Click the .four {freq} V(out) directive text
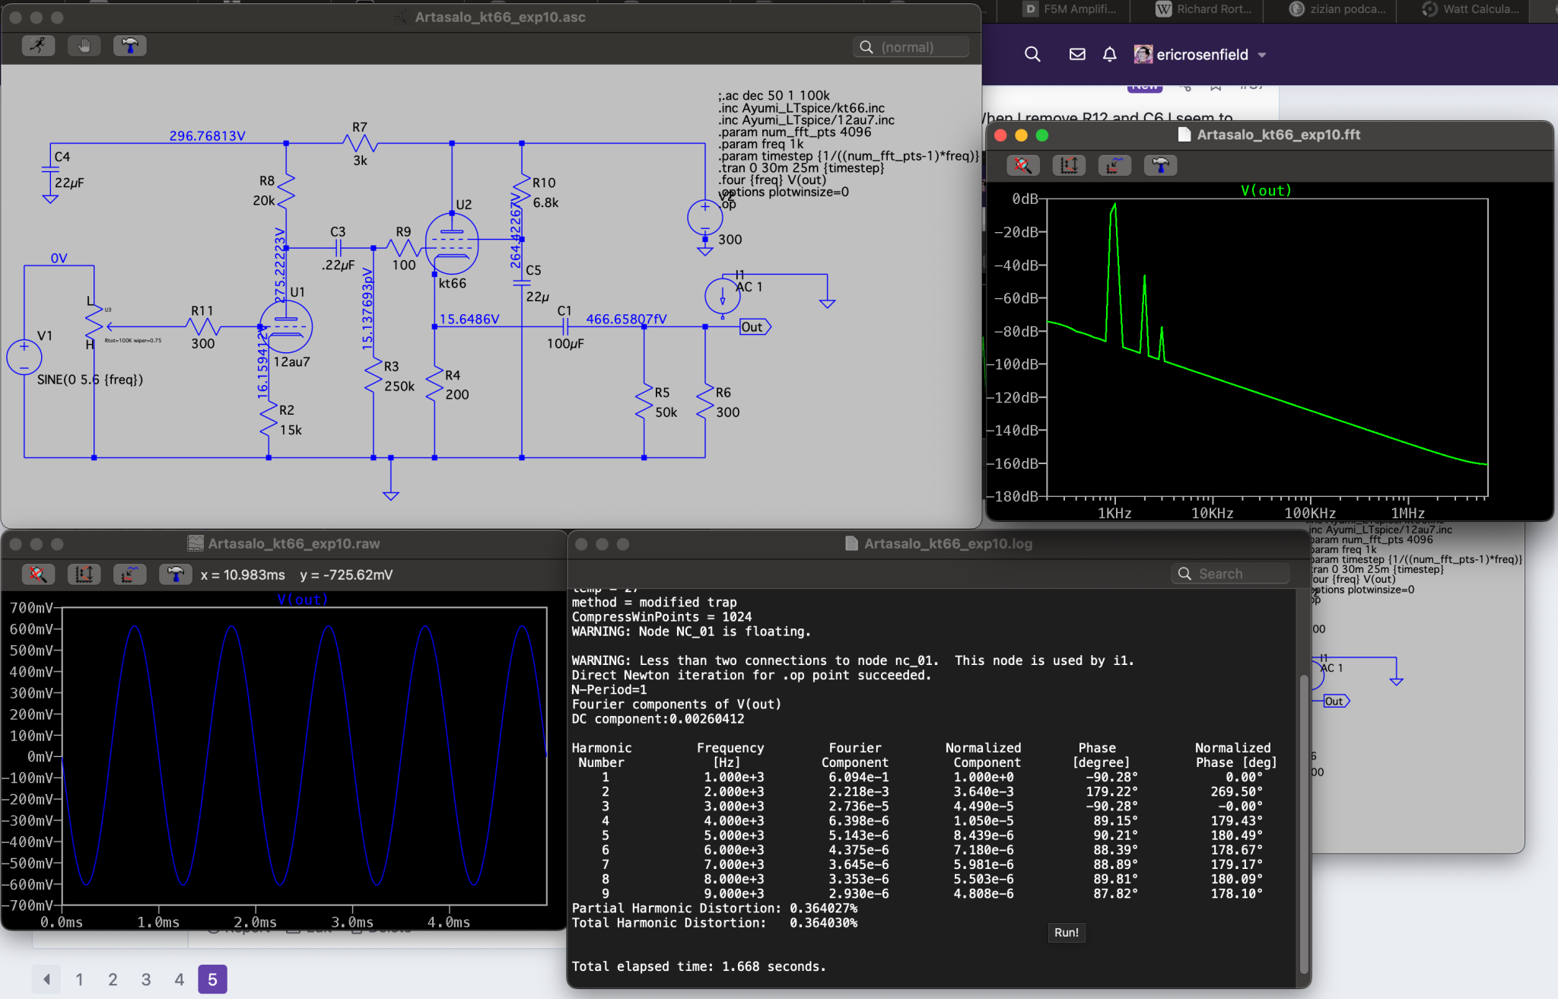The image size is (1558, 999). 772,180
